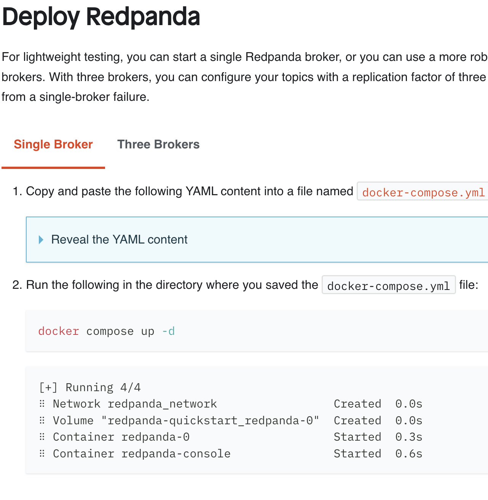Image resolution: width=488 pixels, height=500 pixels.
Task: Click the docker compose up -d command
Action: 107,331
